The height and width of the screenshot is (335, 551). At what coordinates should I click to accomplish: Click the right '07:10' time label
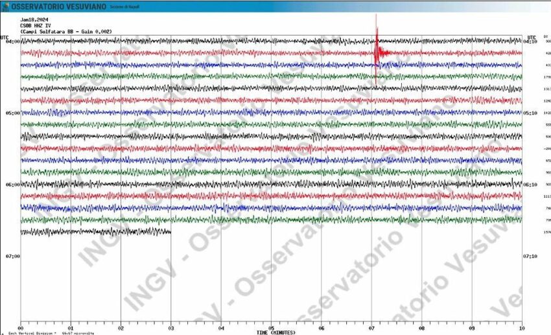(530, 257)
